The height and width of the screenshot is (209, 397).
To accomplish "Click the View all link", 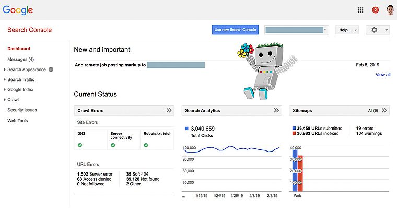I will click(383, 75).
